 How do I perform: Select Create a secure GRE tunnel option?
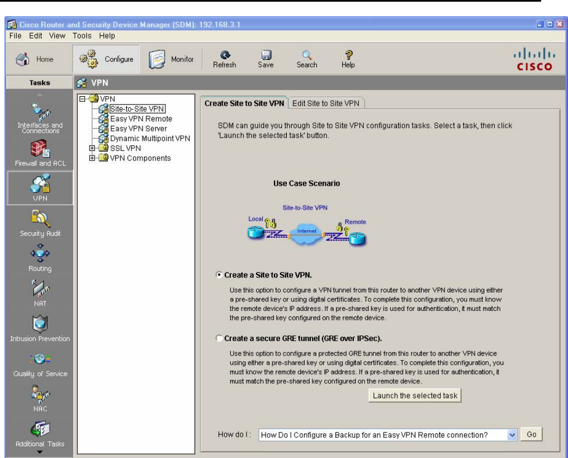coord(219,338)
